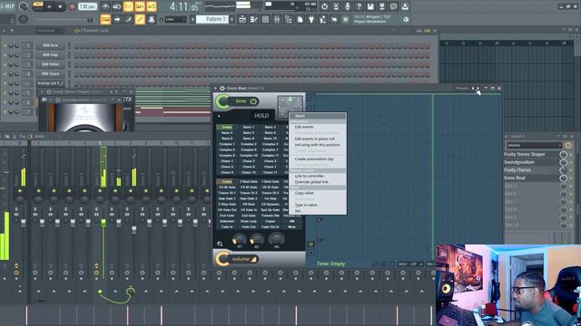The image size is (581, 326).
Task: Select the Fade In volume preset
Action: coord(227,226)
